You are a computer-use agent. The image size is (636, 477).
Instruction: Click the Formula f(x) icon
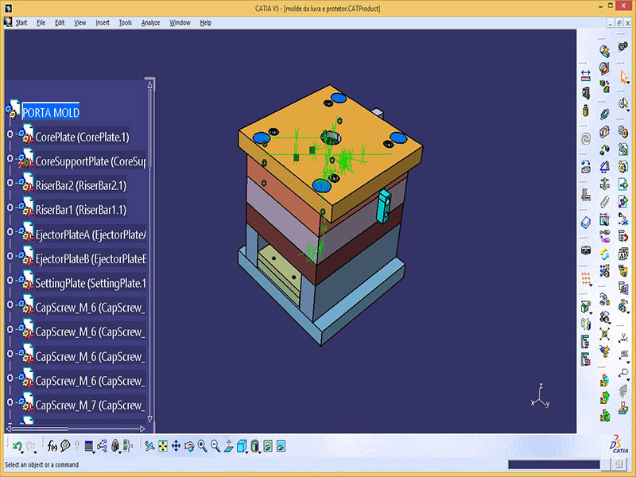click(x=52, y=446)
